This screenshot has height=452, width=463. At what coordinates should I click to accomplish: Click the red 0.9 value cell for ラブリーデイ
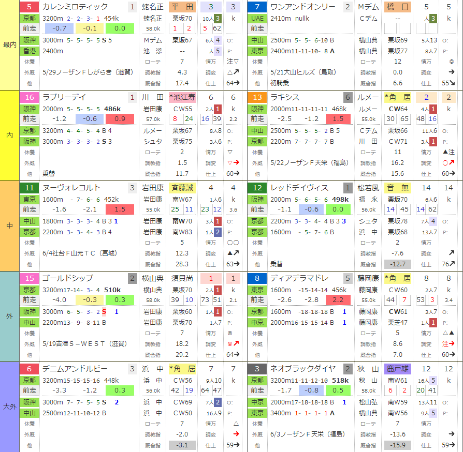click(120, 119)
